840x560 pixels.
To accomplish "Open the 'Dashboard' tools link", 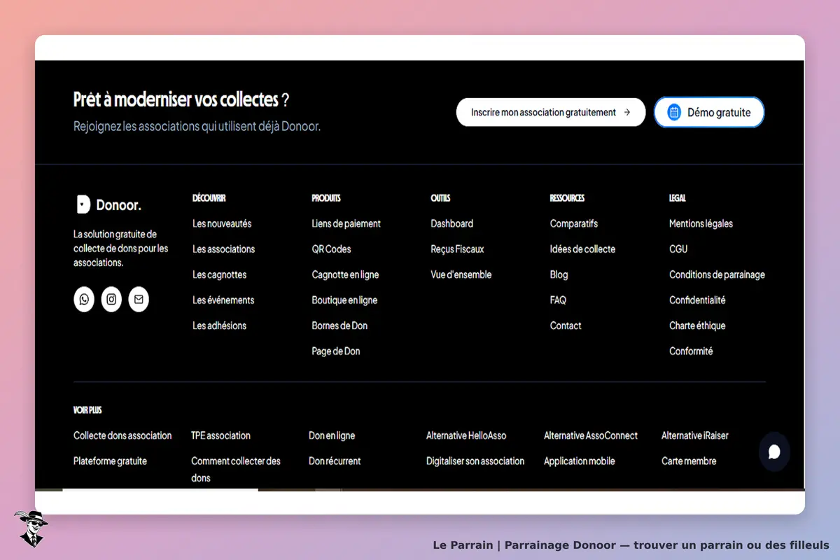I will [x=452, y=224].
